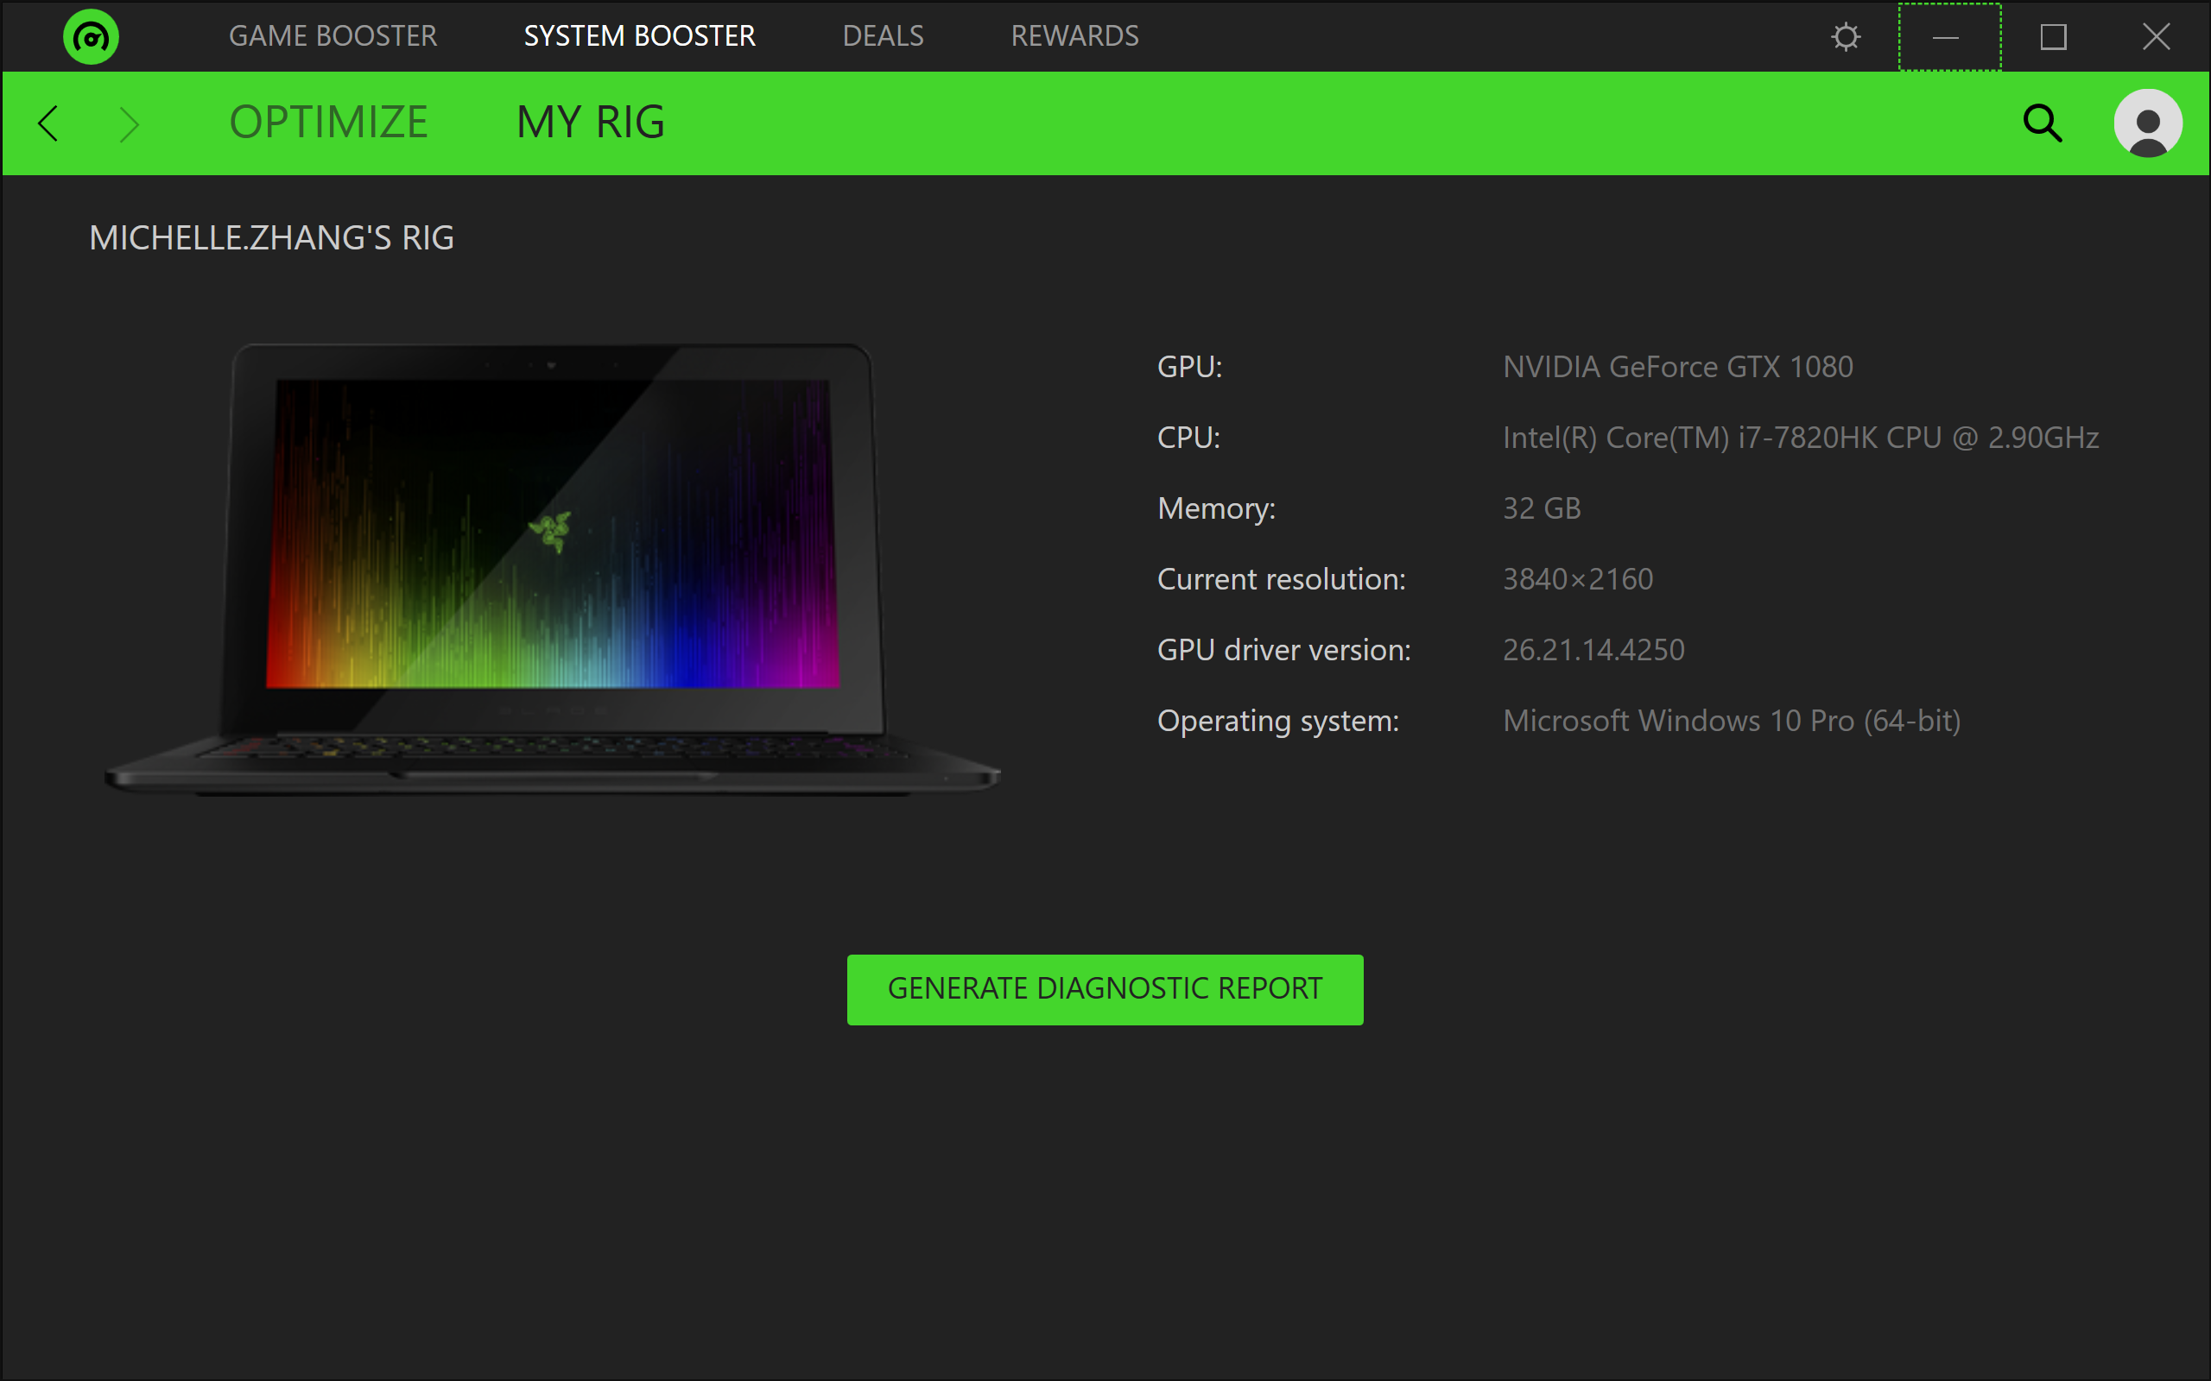This screenshot has width=2211, height=1381.
Task: Click the driver version 26.21.14.4250
Action: click(1593, 650)
